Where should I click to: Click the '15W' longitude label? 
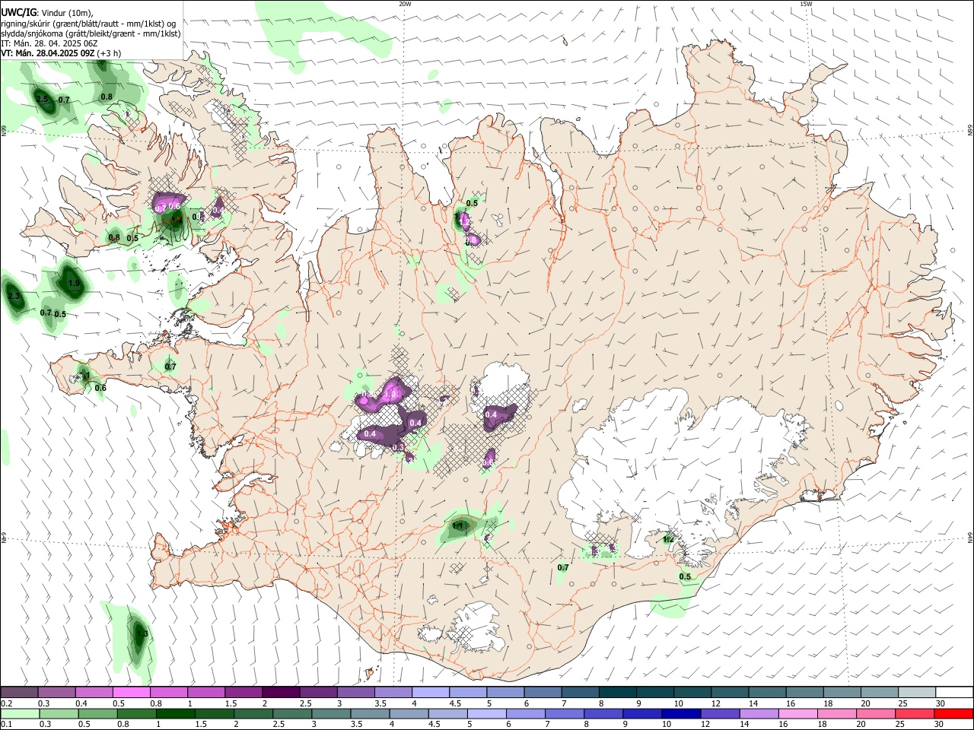click(806, 4)
